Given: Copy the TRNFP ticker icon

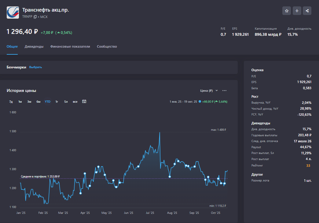Looking at the screenshot, I should [35, 17].
